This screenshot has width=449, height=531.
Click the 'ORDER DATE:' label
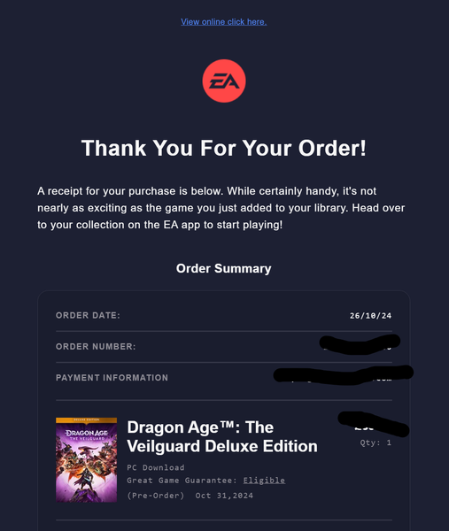[x=88, y=315]
